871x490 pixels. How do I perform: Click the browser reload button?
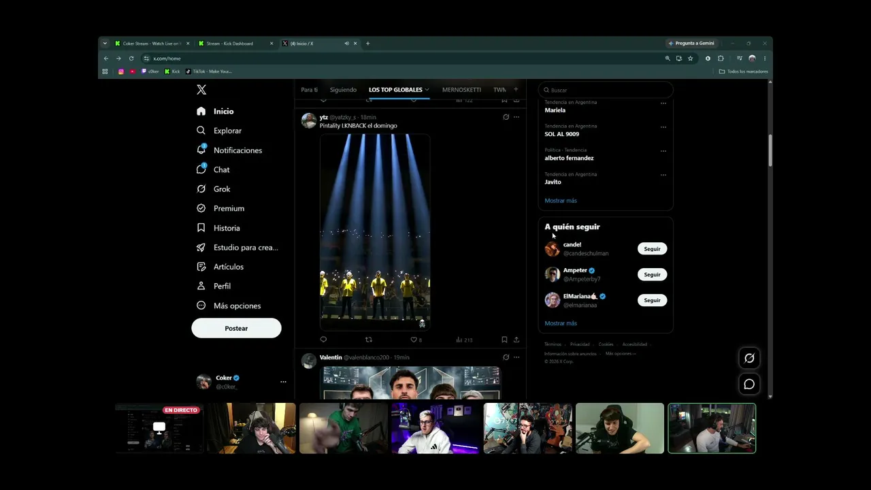tap(131, 59)
